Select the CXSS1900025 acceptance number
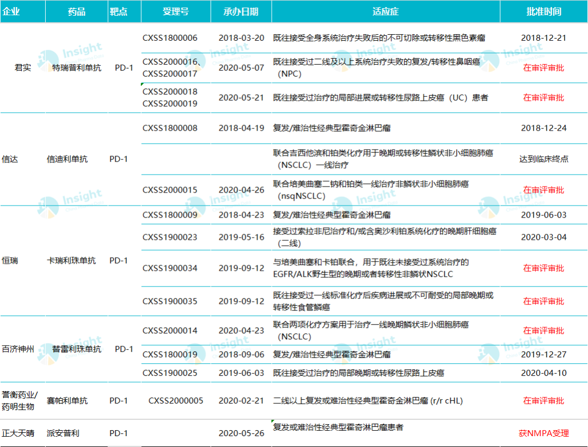 (170, 373)
